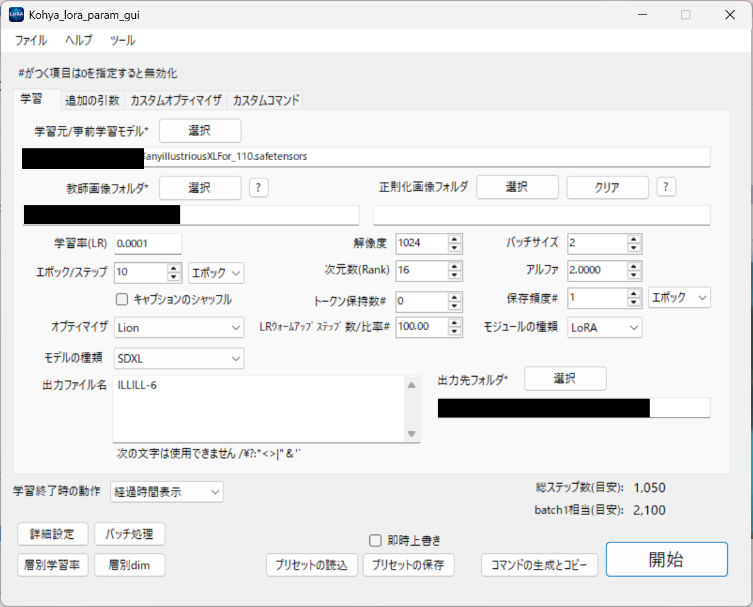This screenshot has height=607, width=753.
Task: Click the 総ステップ数 value 1,050
Action: (x=650, y=488)
